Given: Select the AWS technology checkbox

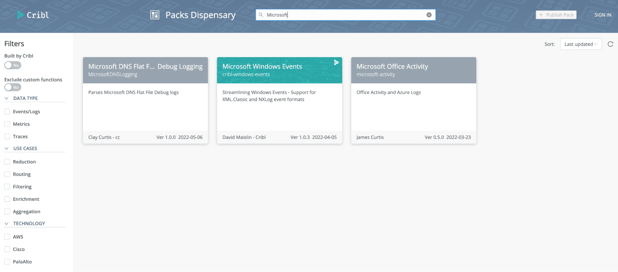Looking at the screenshot, I should point(7,237).
